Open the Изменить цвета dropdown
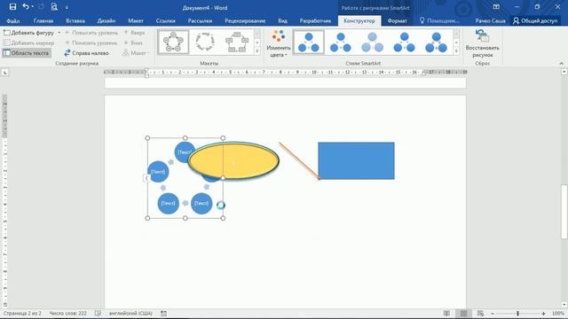The width and height of the screenshot is (568, 319). [279, 43]
